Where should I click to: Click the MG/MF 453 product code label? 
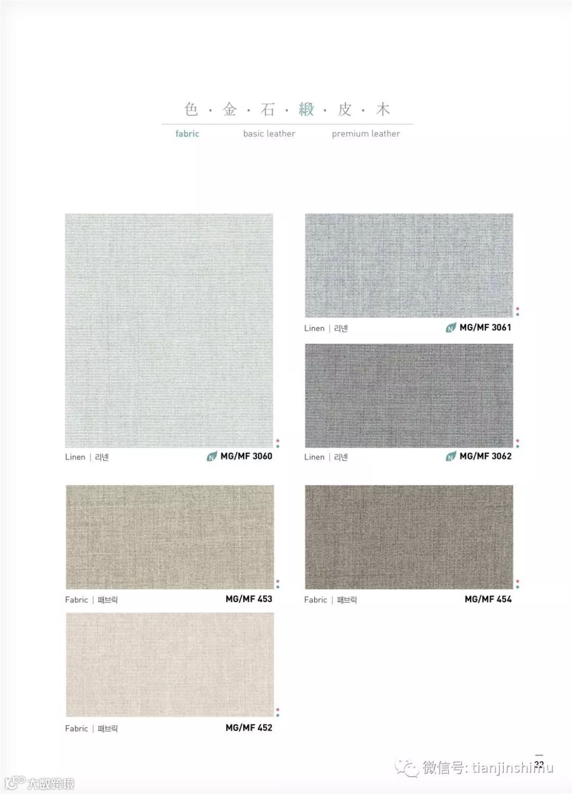(249, 599)
